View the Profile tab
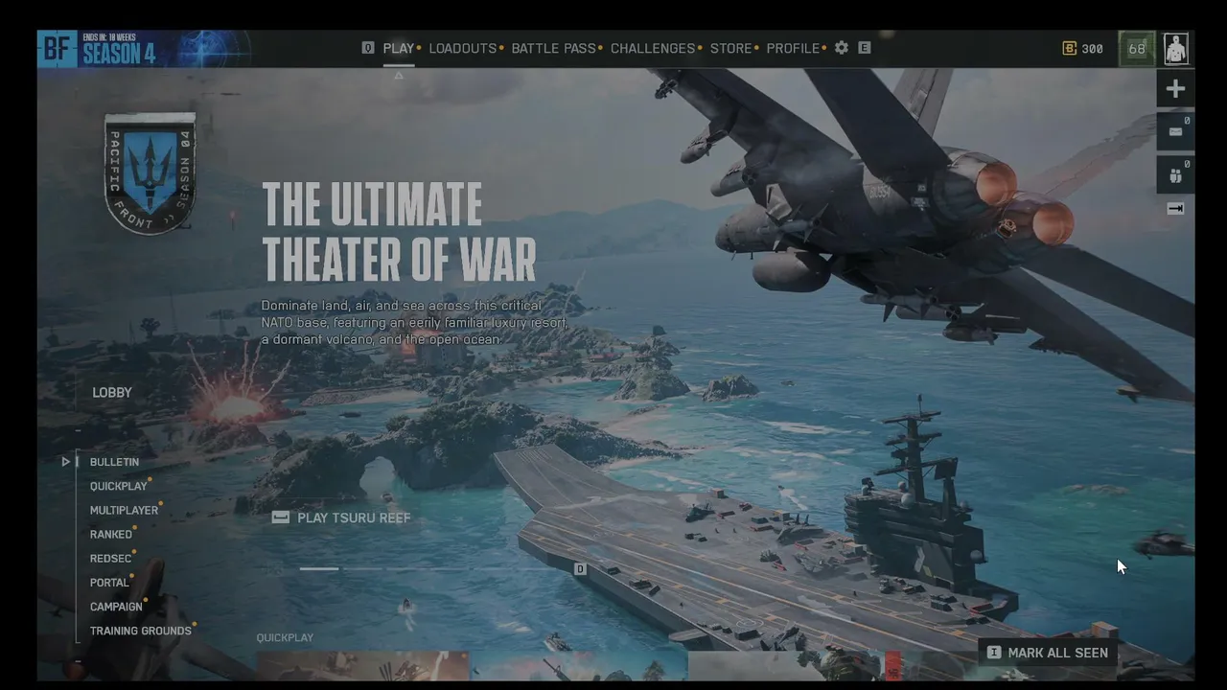The height and width of the screenshot is (690, 1227). (794, 48)
